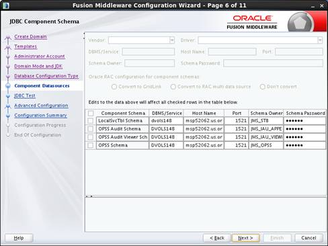This screenshot has height=246, width=328.
Task: Select Component Datasources step
Action: click(42, 86)
